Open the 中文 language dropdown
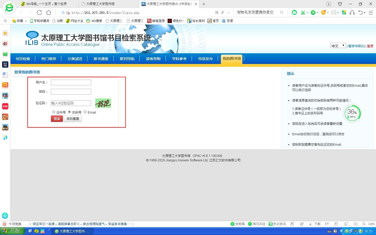The height and width of the screenshot is (235, 376). tap(338, 46)
